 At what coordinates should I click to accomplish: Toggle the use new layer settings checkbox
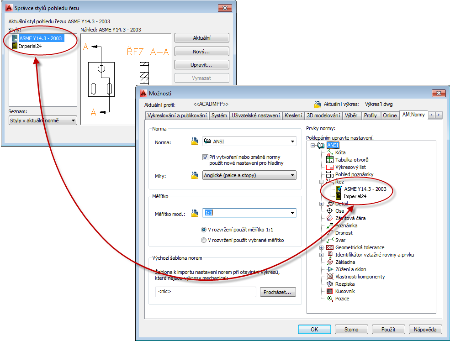coord(205,157)
